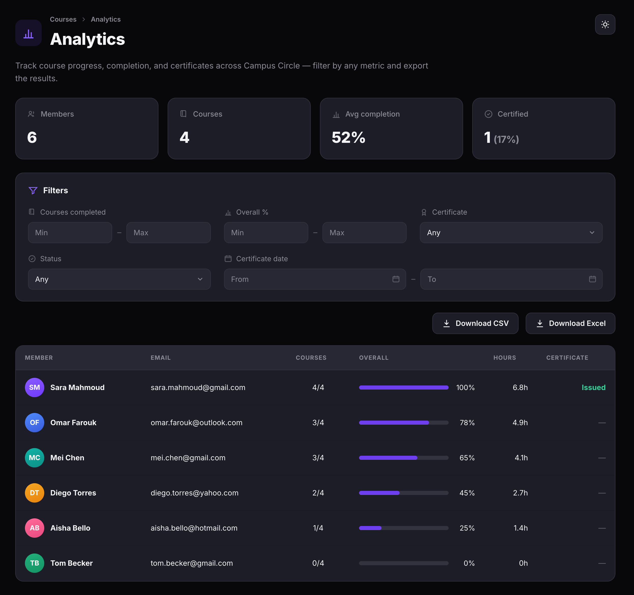
Task: Focus Overall % Max field
Action: (x=364, y=233)
